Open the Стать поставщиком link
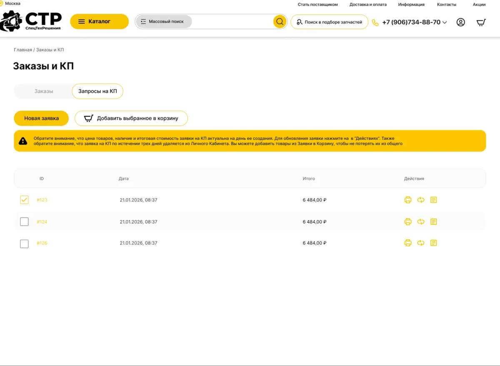 click(317, 5)
